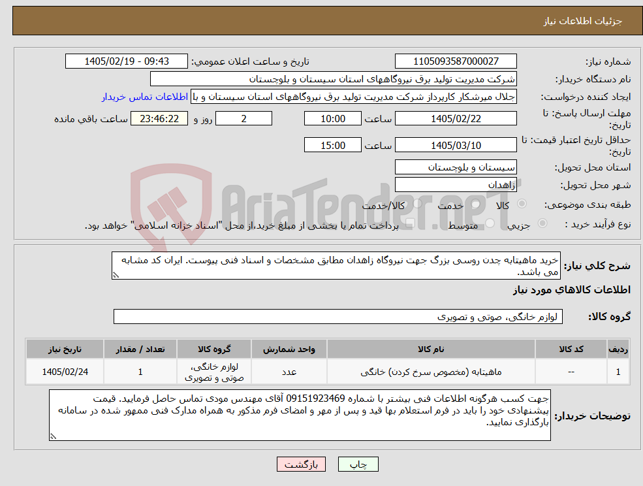Click the general description text area

(x=336, y=266)
